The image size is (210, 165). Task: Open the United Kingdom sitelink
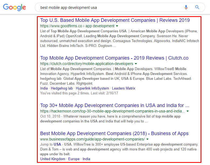click(53, 159)
